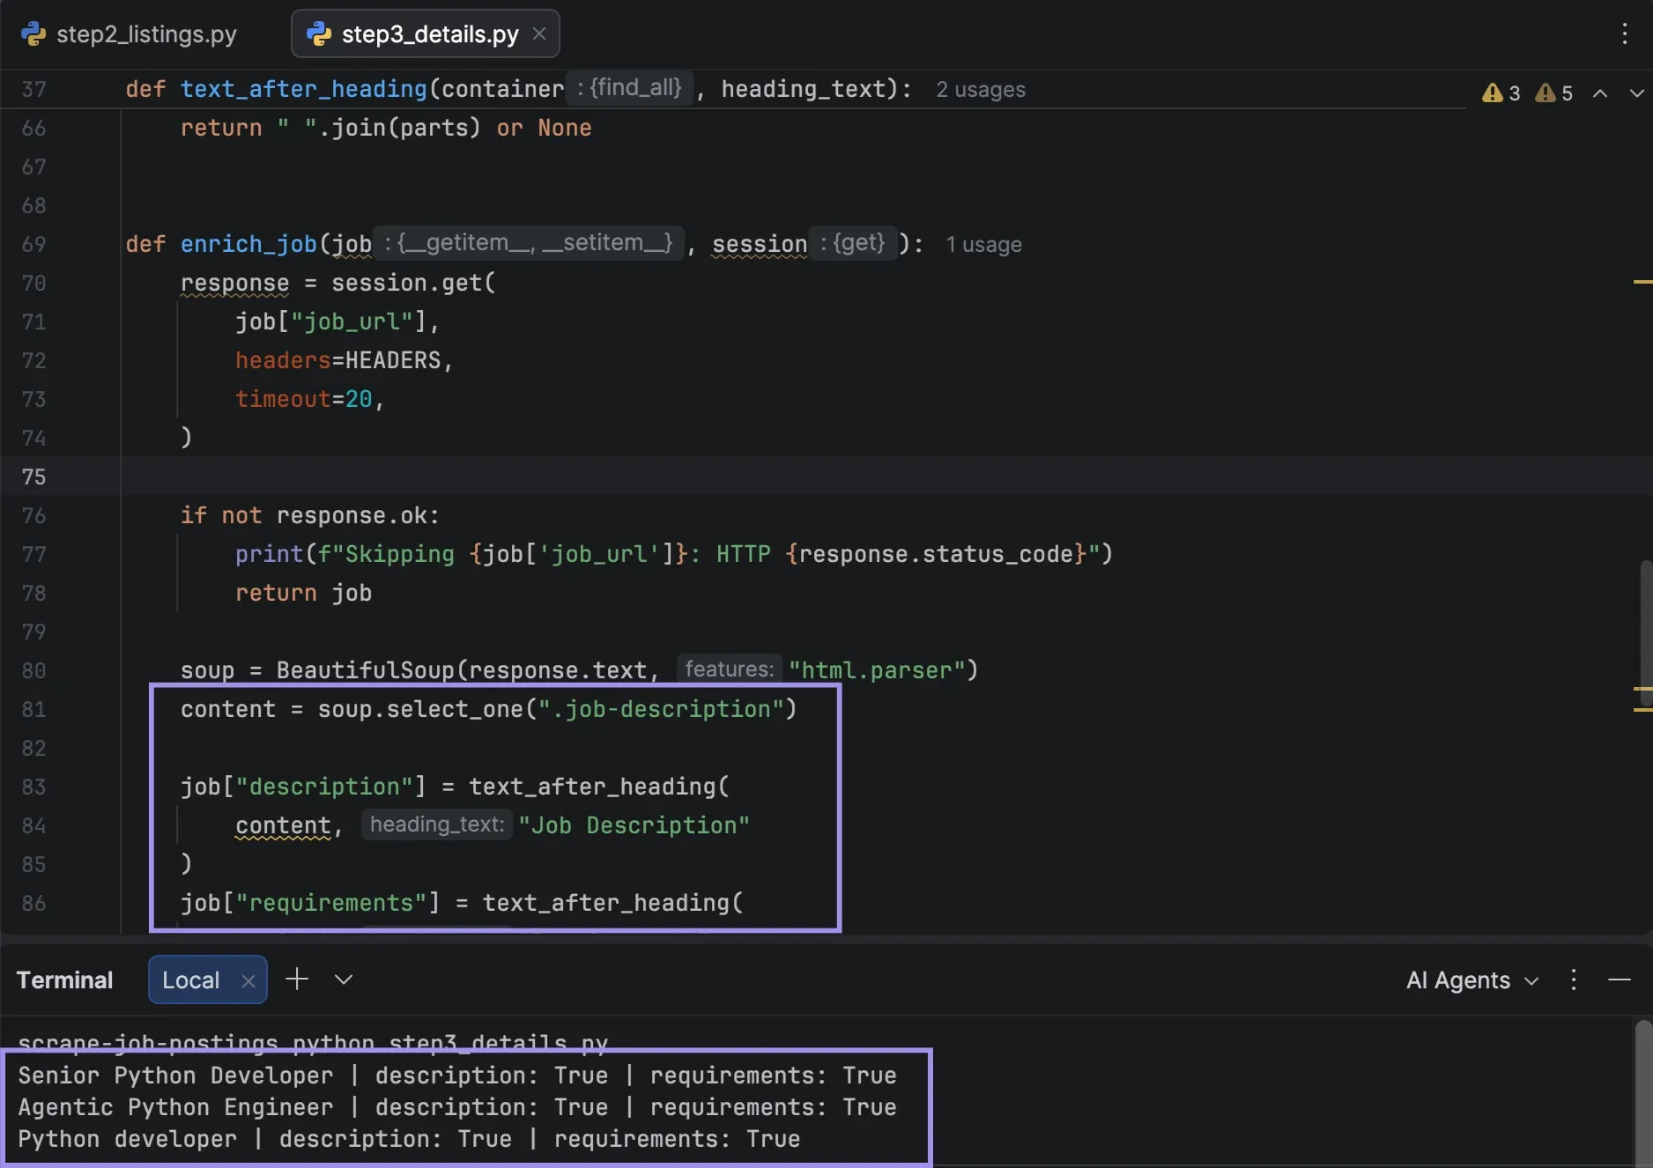Click timeout=20 argument on line 73
Viewport: 1653px width, 1168px height.
pos(303,399)
